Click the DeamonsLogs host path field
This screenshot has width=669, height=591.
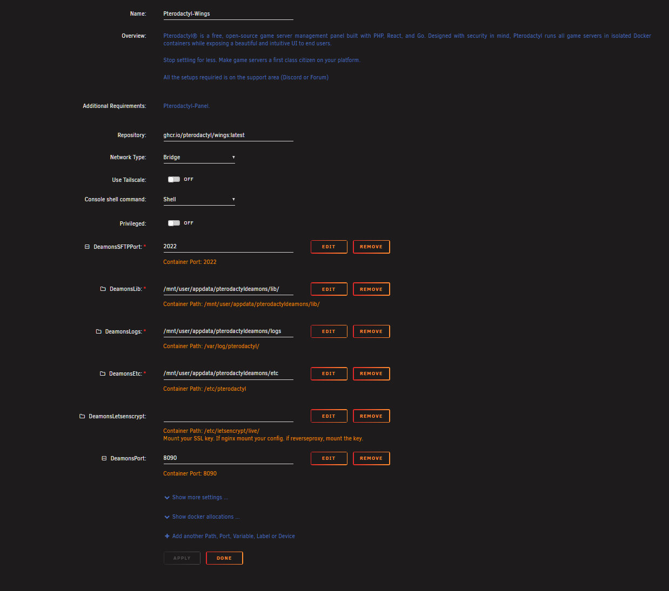228,331
